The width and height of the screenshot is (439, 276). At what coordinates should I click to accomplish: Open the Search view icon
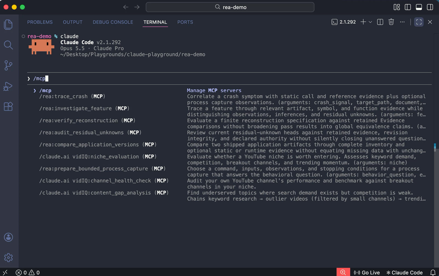[x=9, y=45]
